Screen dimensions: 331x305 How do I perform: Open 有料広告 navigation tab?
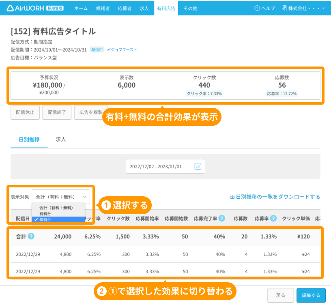[x=166, y=8]
